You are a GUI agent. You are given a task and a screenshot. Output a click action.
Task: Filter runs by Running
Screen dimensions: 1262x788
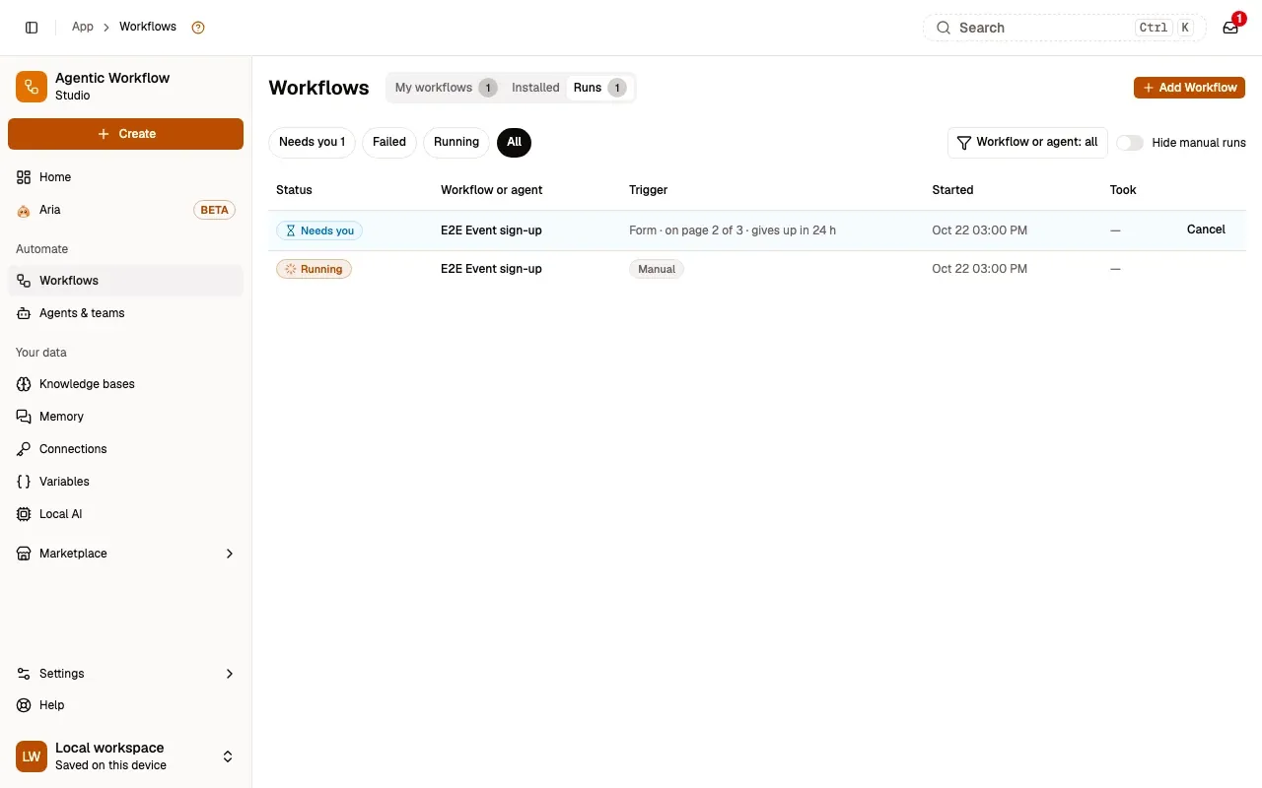456,142
